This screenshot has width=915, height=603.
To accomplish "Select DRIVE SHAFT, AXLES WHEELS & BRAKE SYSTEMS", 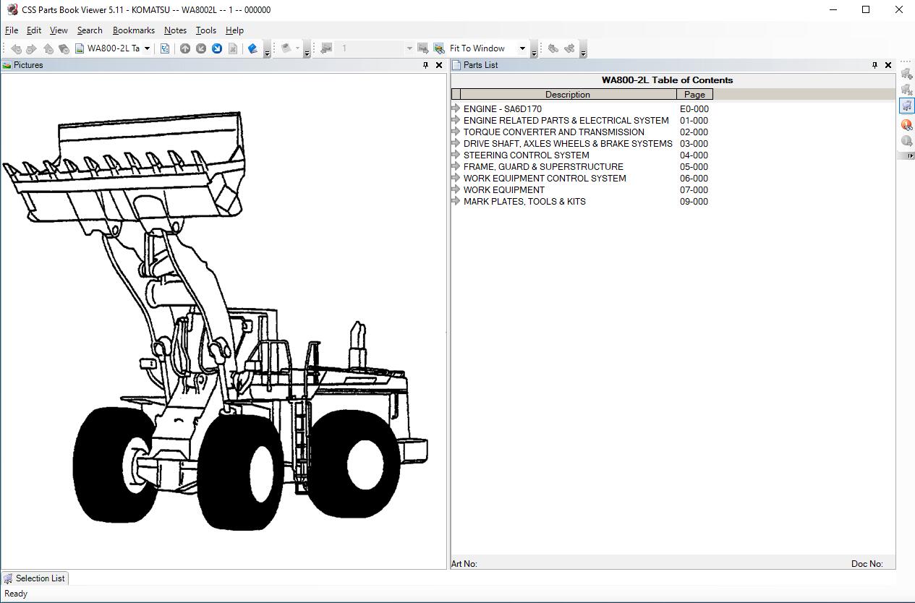I will coord(568,144).
